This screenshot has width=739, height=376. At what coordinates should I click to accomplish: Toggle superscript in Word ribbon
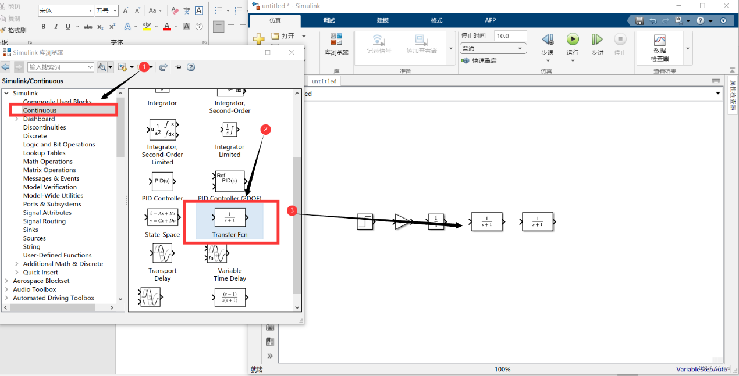point(112,27)
